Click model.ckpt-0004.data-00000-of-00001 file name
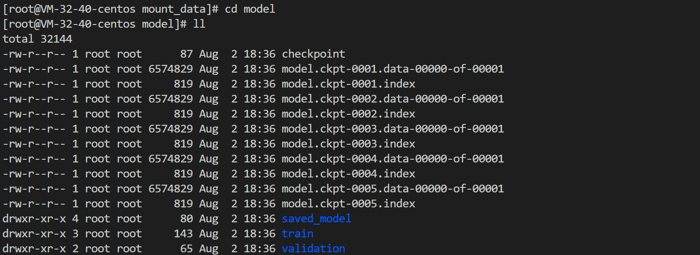 [x=392, y=159]
